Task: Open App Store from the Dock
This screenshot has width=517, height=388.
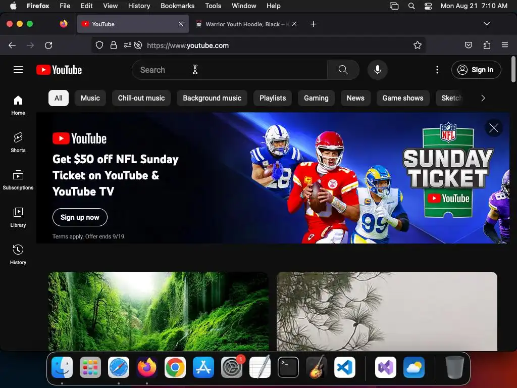Action: [203, 367]
